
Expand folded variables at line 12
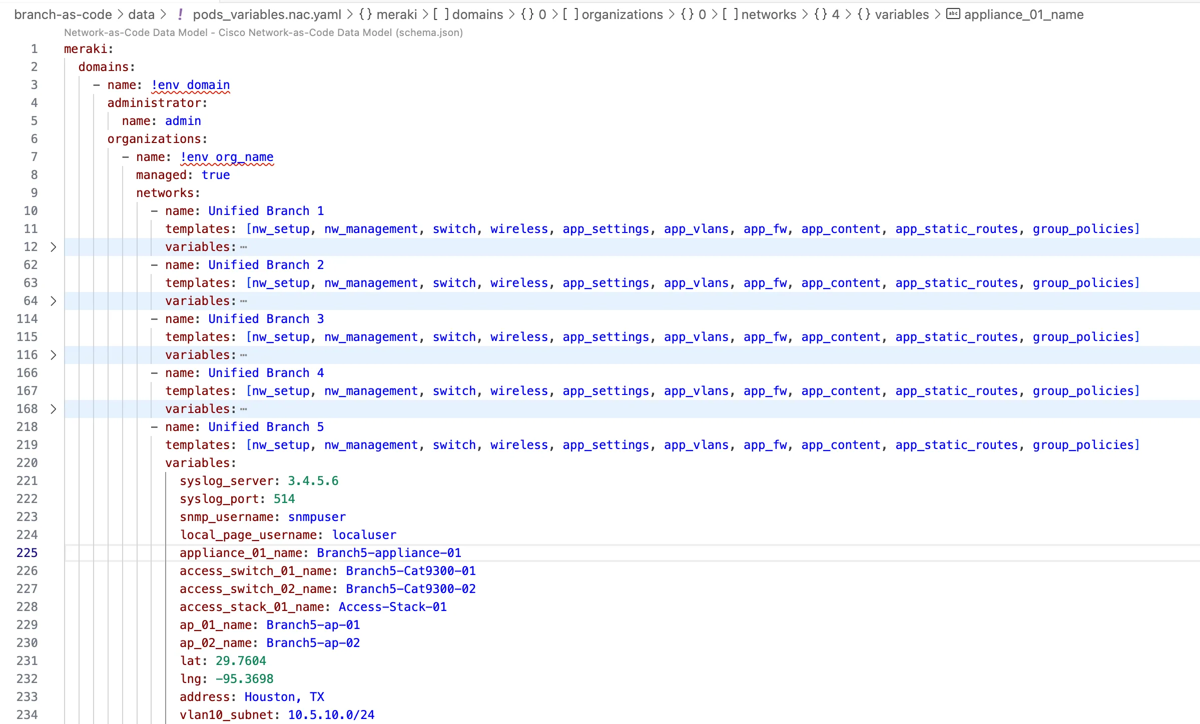point(54,247)
